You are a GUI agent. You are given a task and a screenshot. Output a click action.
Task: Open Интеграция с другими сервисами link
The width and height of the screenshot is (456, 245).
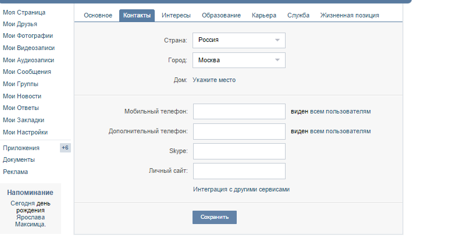click(x=241, y=190)
